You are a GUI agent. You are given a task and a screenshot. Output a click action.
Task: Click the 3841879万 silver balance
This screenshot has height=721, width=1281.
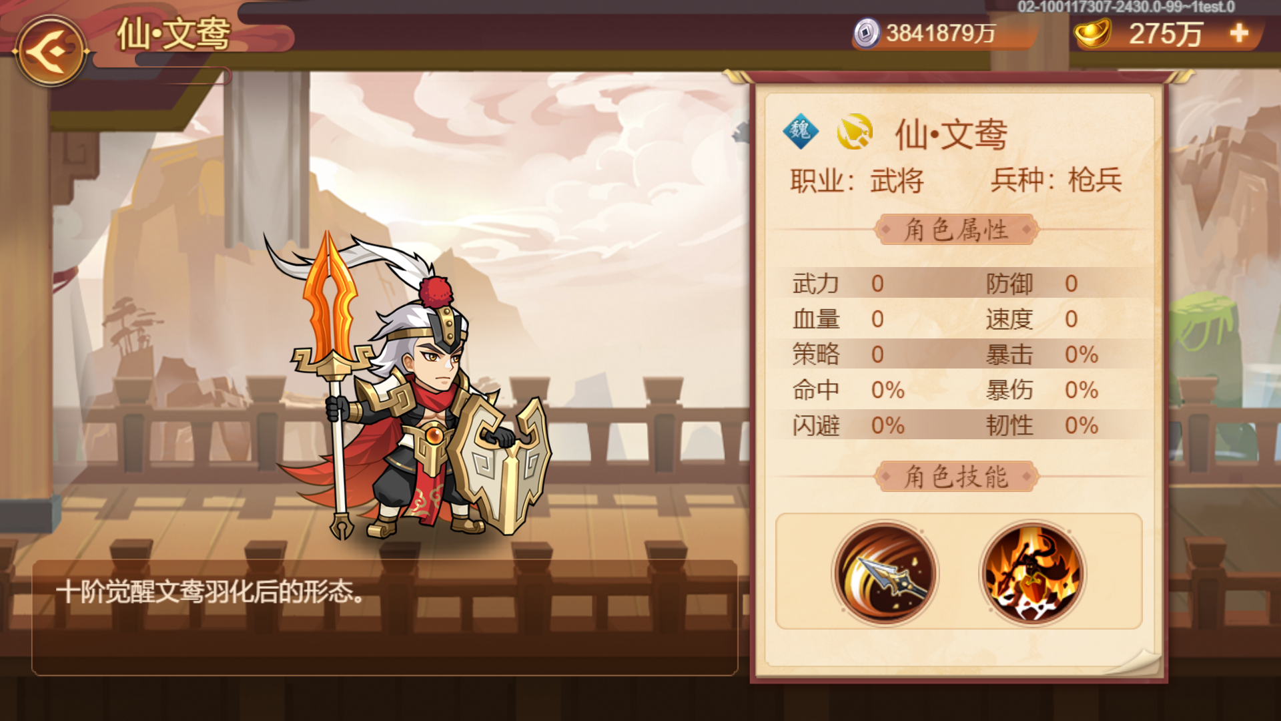click(941, 33)
